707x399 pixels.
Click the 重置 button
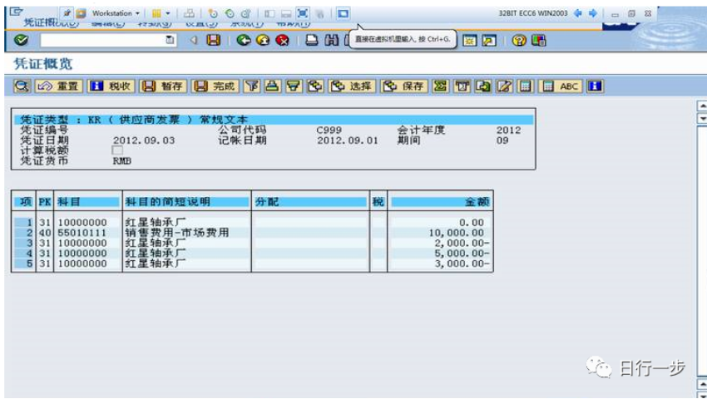(59, 86)
